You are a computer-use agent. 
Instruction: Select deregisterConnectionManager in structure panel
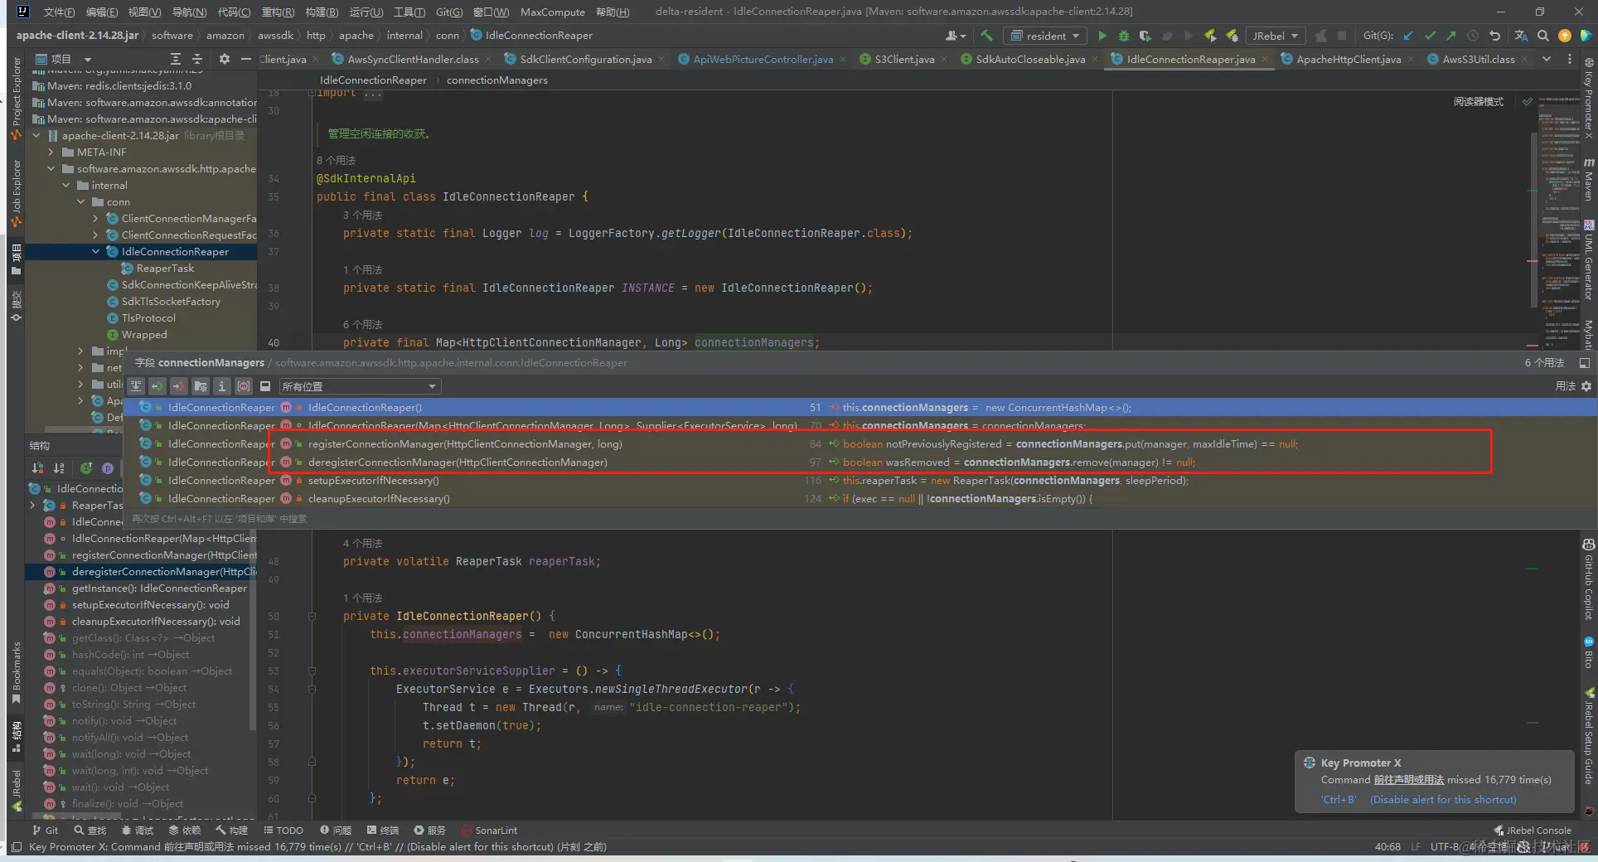[141, 572]
